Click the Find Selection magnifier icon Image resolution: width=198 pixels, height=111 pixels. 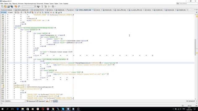click(x=25, y=12)
